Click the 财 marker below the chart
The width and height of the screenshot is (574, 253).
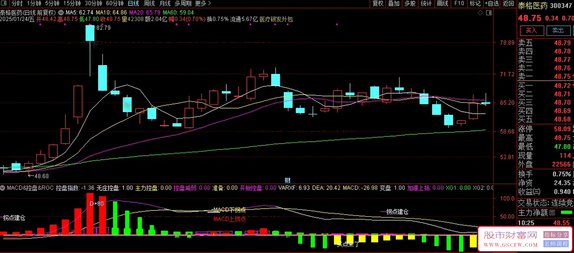point(287,180)
